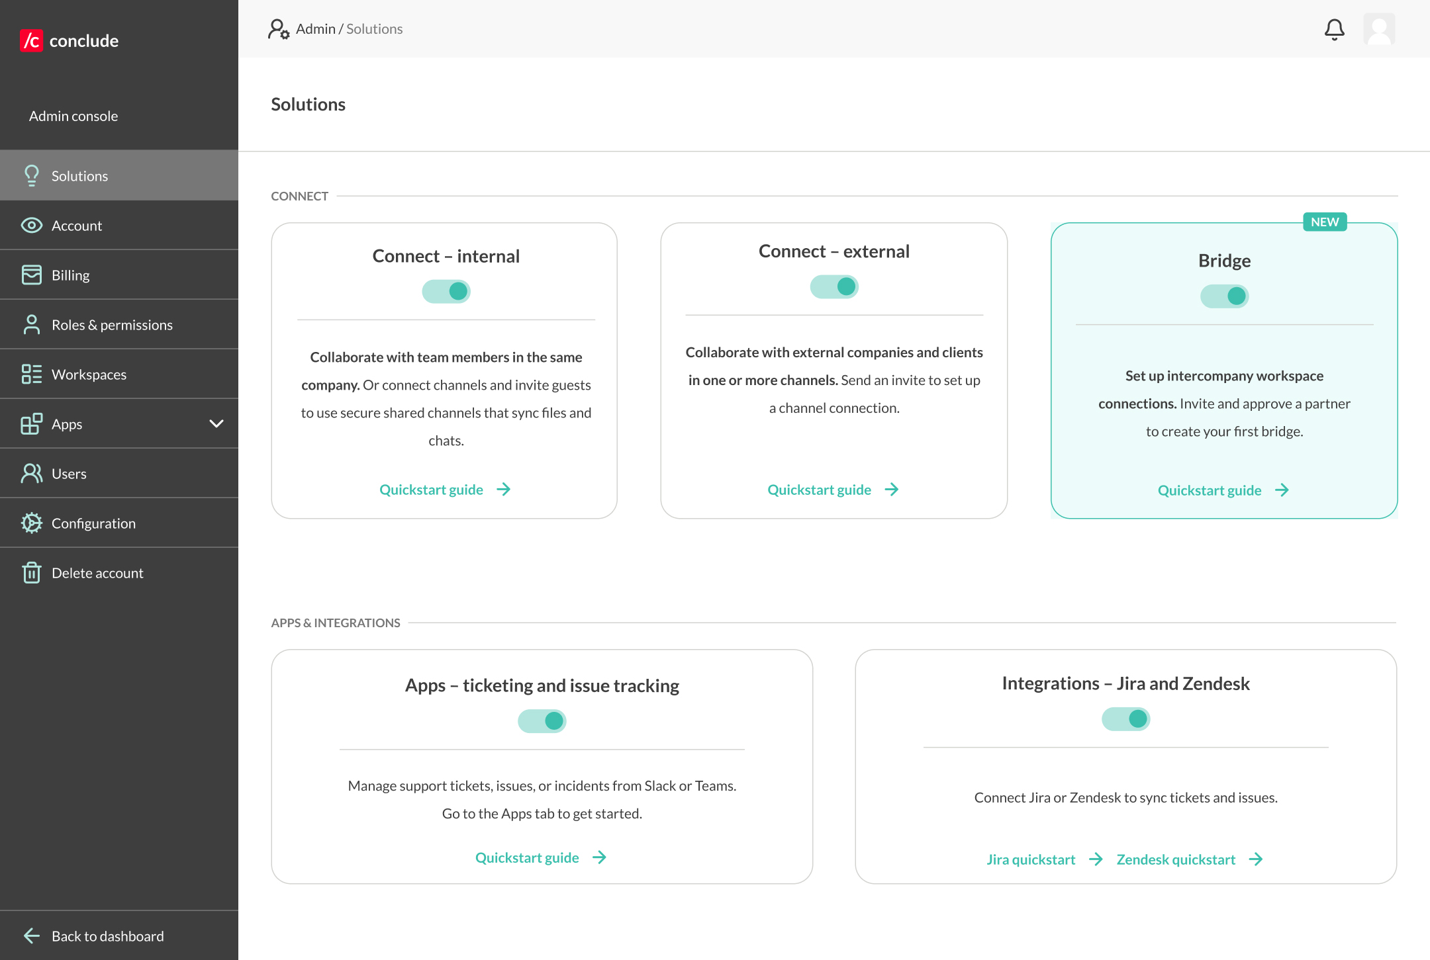1430x960 pixels.
Task: Click arrow next to Apps ticketing Quickstart guide
Action: coord(599,857)
